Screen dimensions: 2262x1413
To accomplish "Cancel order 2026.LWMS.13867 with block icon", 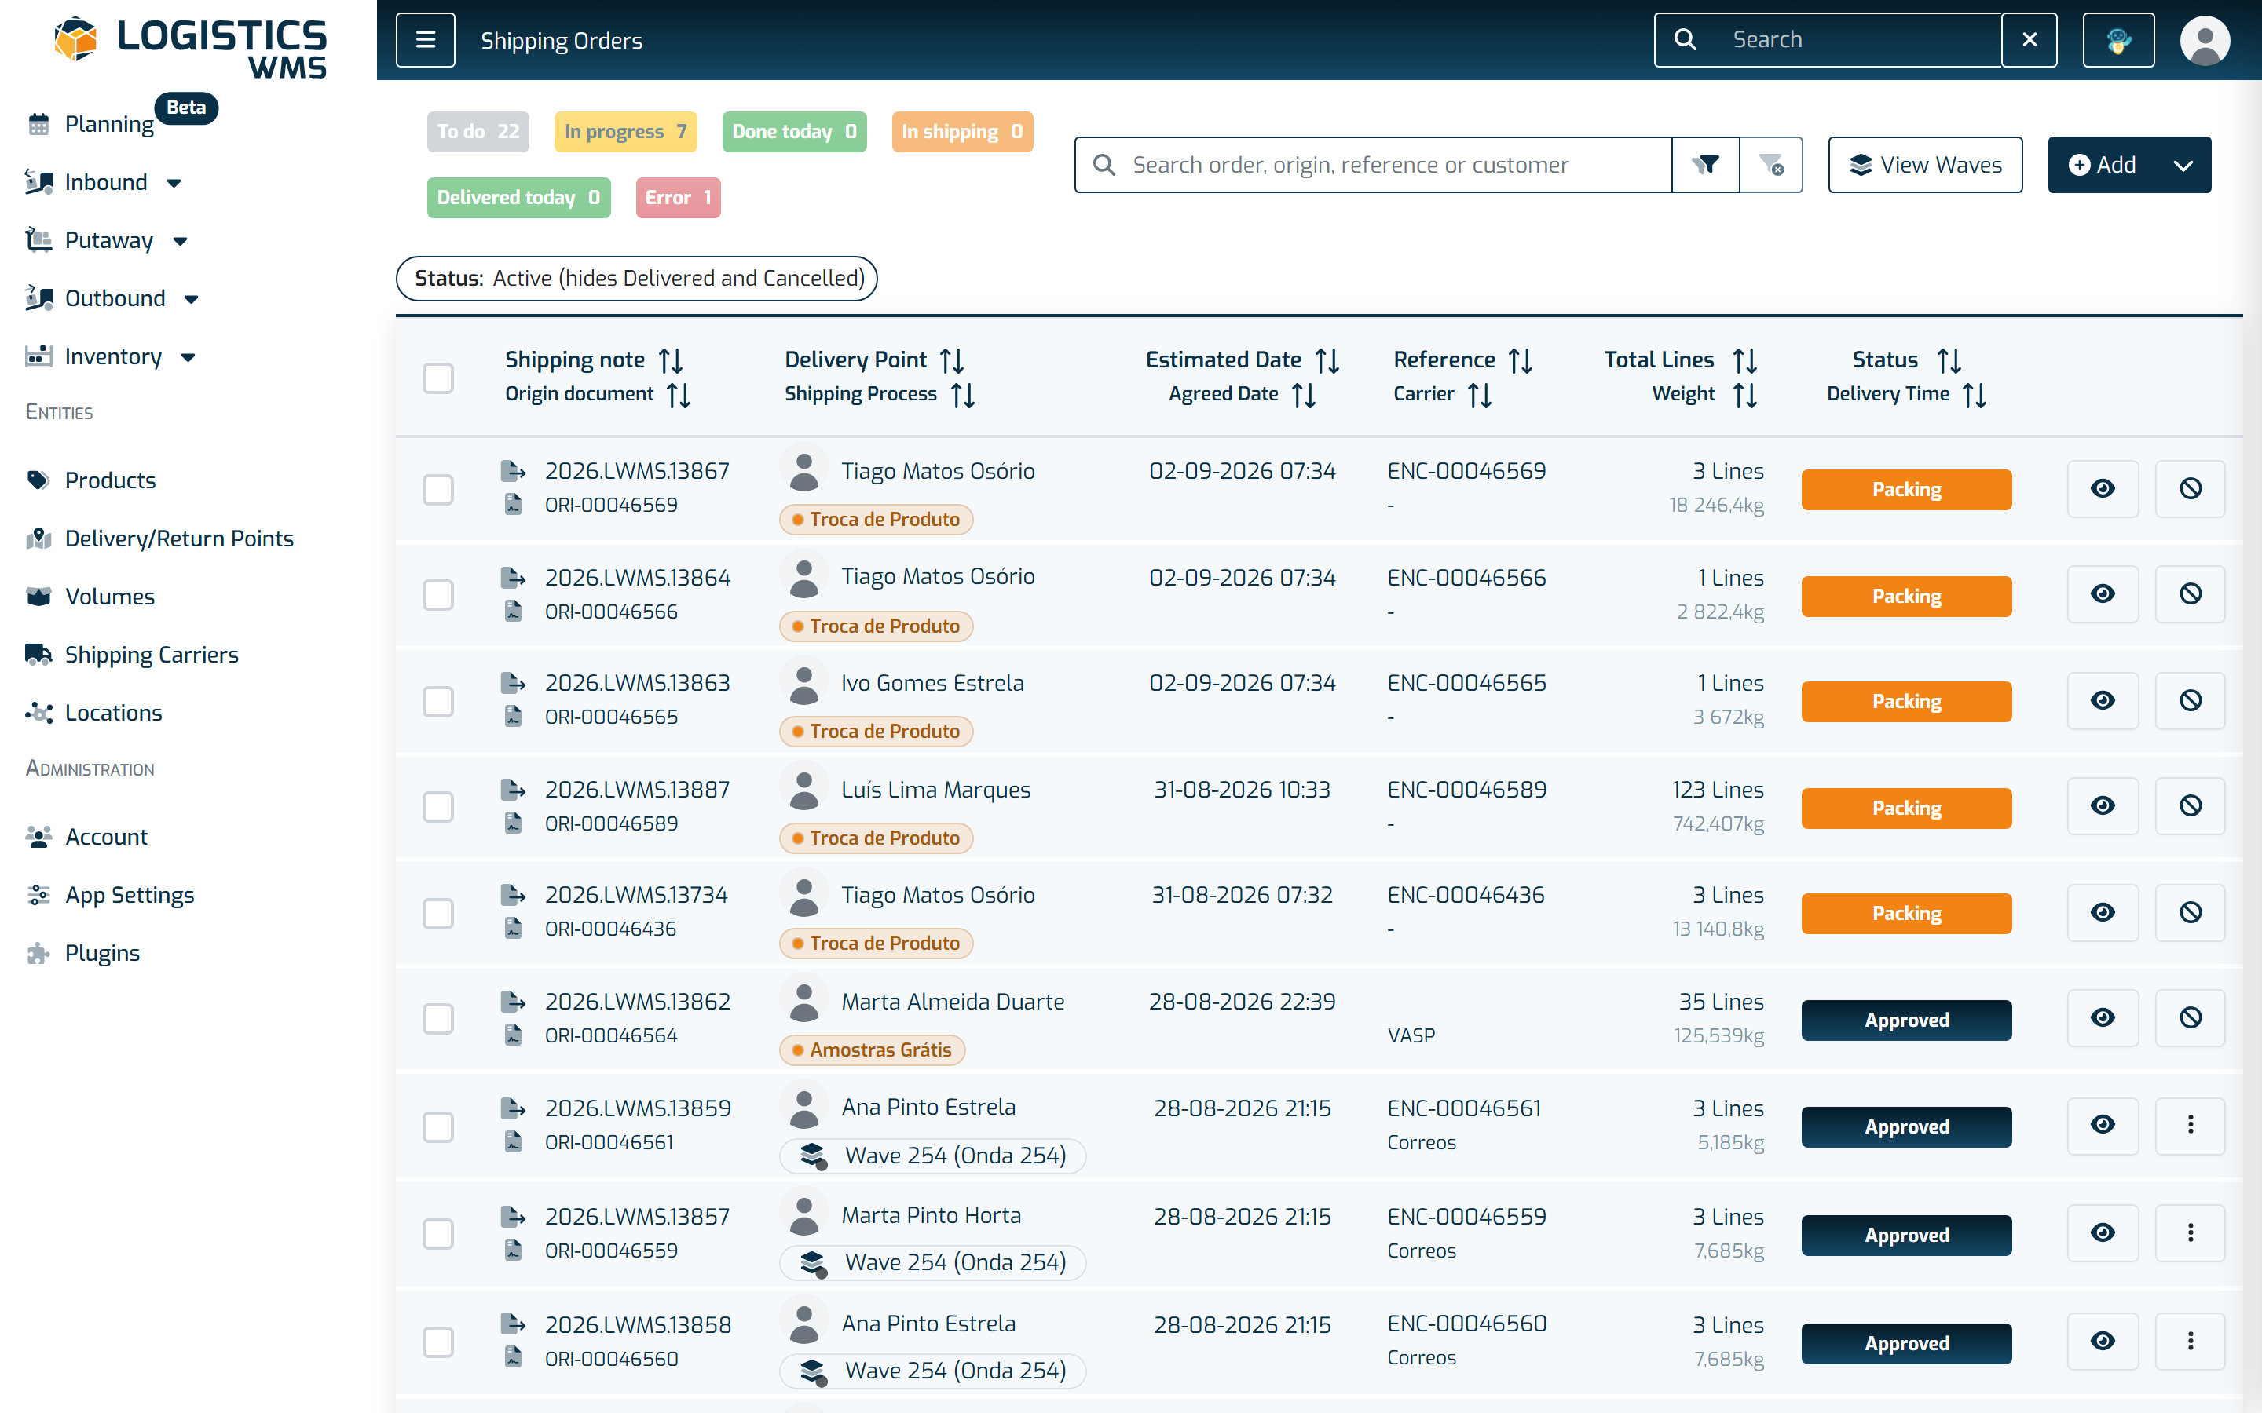I will pyautogui.click(x=2190, y=489).
